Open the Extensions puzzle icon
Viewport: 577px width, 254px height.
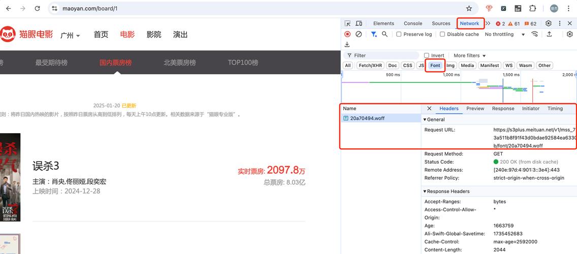[532, 8]
